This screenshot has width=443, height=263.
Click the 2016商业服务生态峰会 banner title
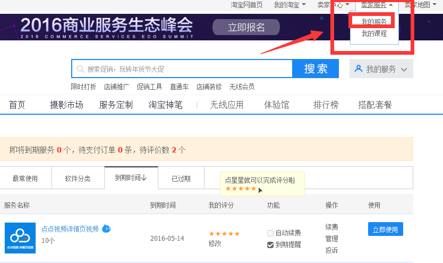(107, 25)
